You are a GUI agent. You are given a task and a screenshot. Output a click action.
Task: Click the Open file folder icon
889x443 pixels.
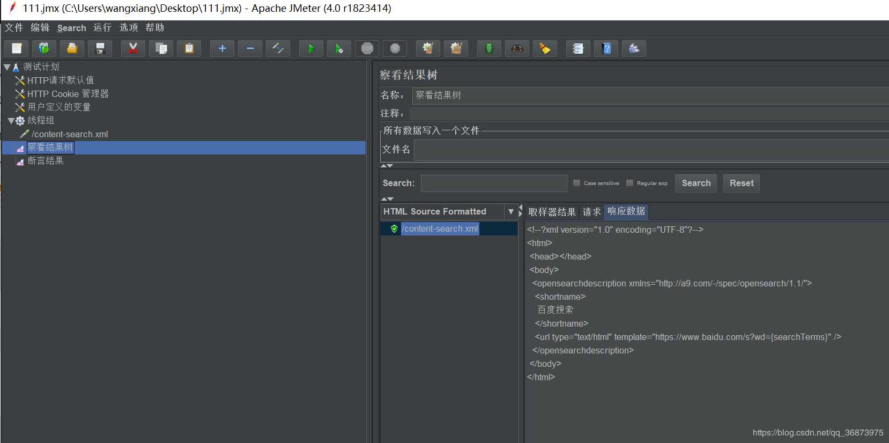72,48
